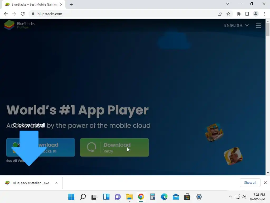The width and height of the screenshot is (270, 203).
Task: Open clock showing 7:26 PM
Action: click(x=257, y=197)
